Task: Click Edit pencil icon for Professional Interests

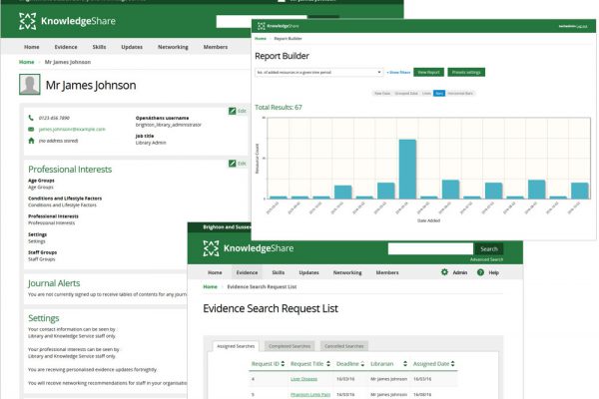Action: (233, 163)
